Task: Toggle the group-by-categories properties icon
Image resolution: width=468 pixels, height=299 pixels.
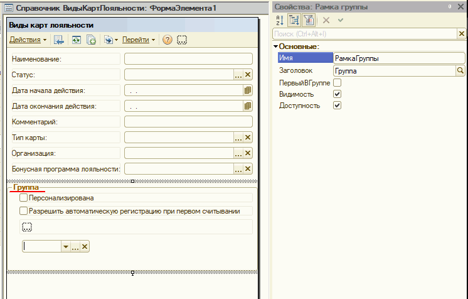Action: (294, 20)
